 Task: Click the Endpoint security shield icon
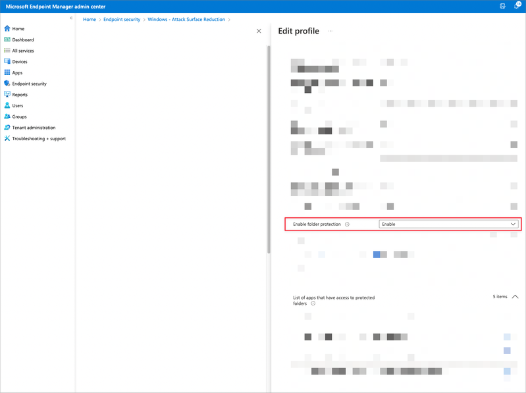coord(7,84)
